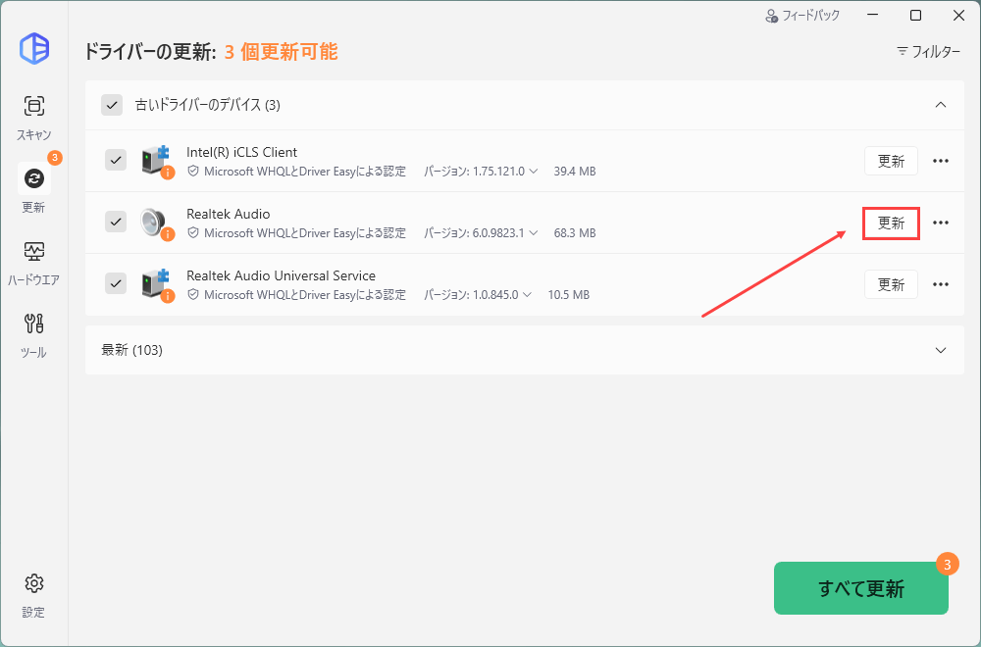Open more options for Intel(R) iCLS Client
Viewport: 981px width, 647px height.
coord(941,161)
